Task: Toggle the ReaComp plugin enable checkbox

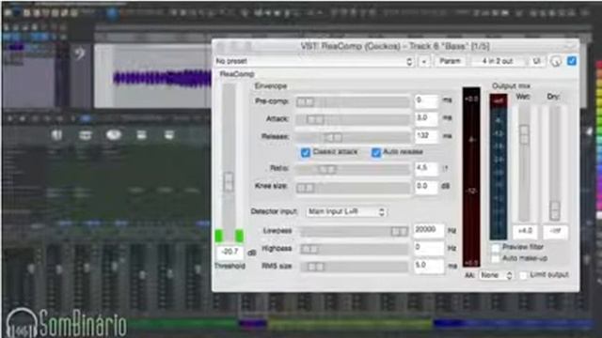Action: coord(572,61)
